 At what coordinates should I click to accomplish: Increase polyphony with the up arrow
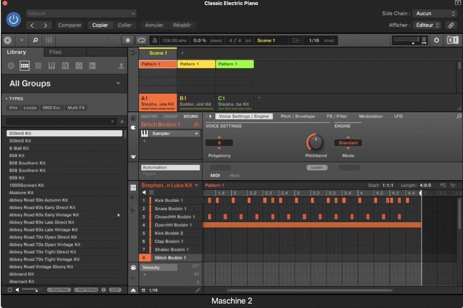click(220, 137)
